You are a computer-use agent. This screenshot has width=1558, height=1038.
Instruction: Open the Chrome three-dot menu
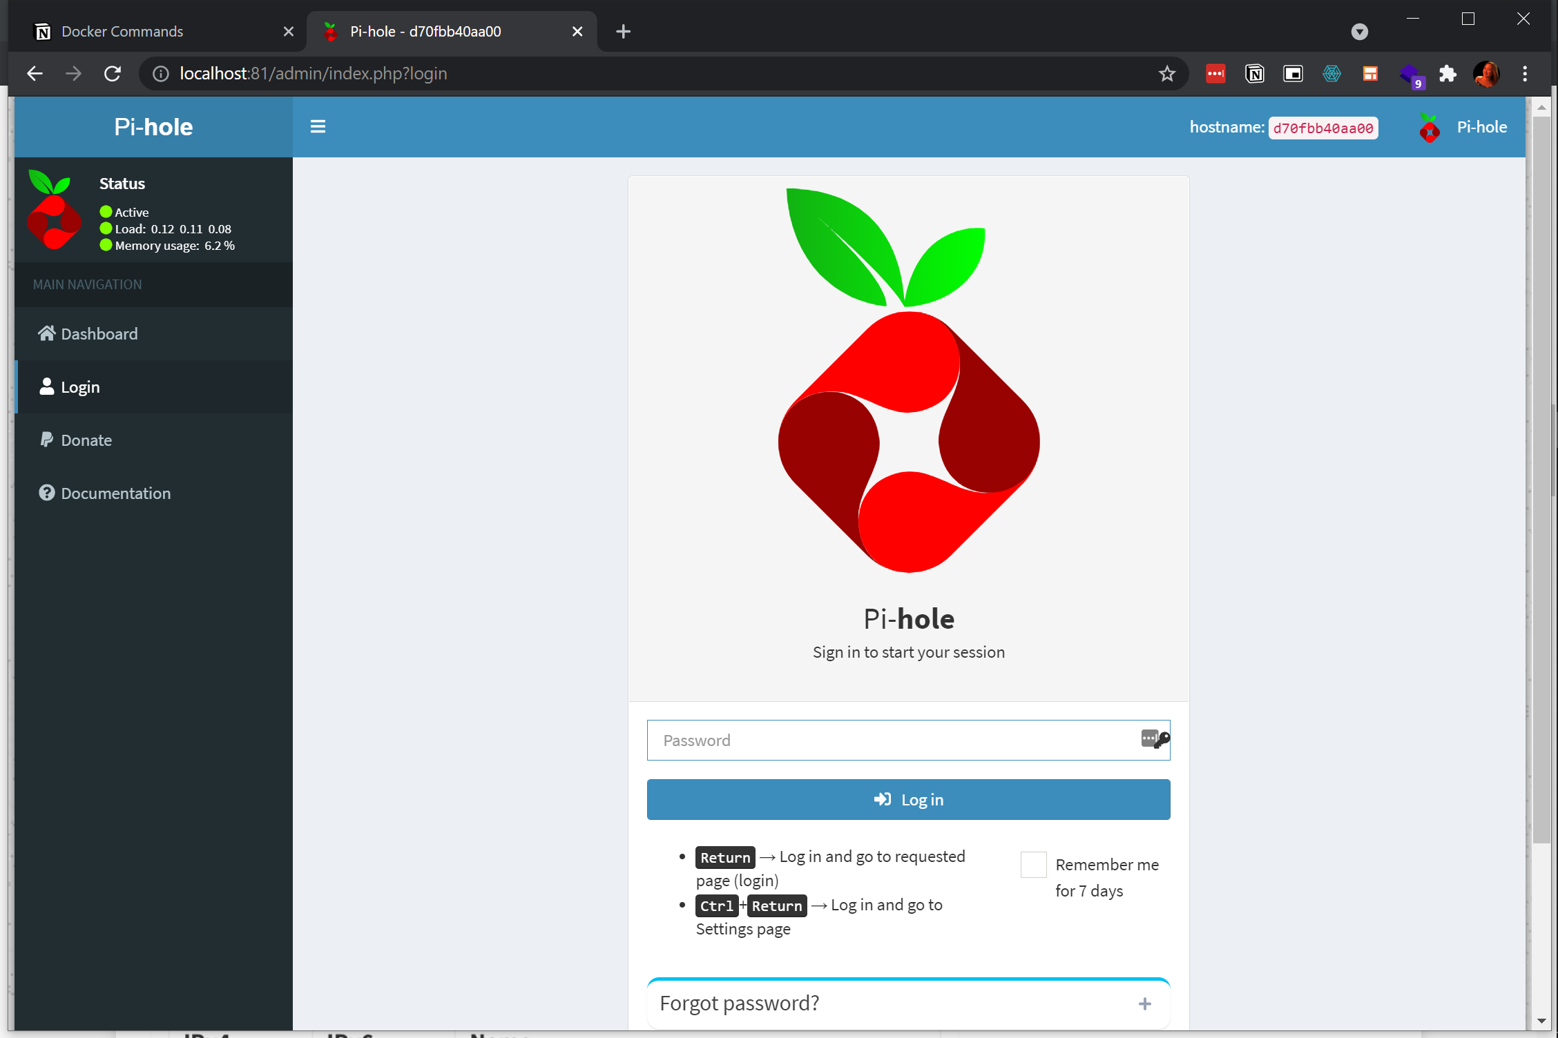[x=1525, y=74]
